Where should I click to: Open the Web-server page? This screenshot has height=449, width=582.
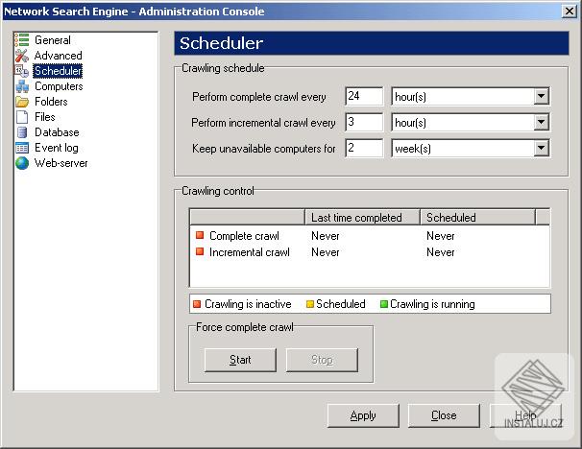[x=61, y=163]
